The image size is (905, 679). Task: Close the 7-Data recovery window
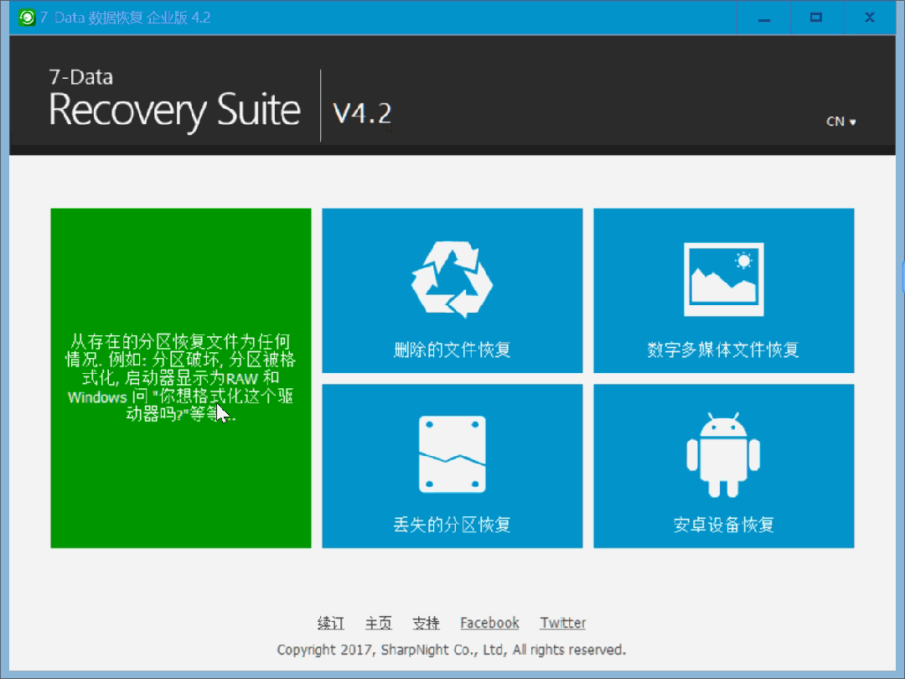(869, 18)
